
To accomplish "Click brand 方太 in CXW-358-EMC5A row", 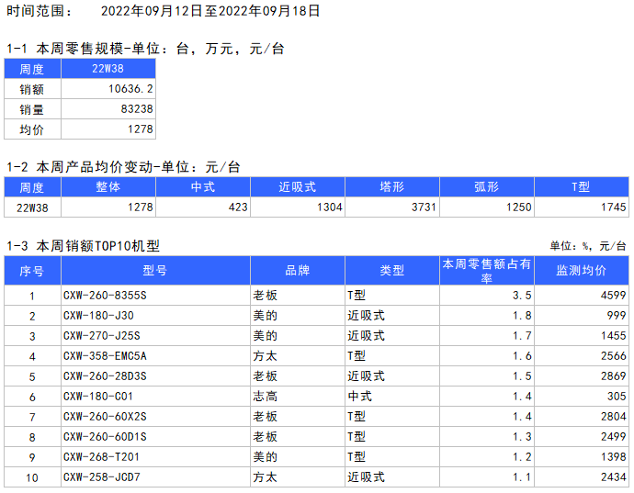I will (x=266, y=356).
